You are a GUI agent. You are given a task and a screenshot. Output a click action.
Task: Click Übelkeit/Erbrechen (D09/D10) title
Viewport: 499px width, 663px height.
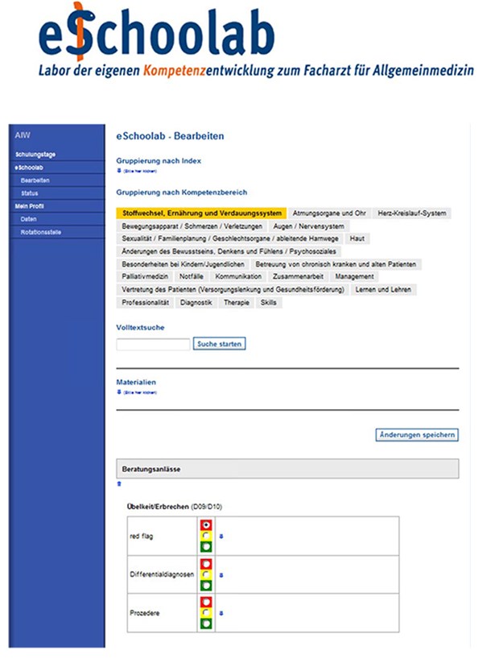(175, 507)
